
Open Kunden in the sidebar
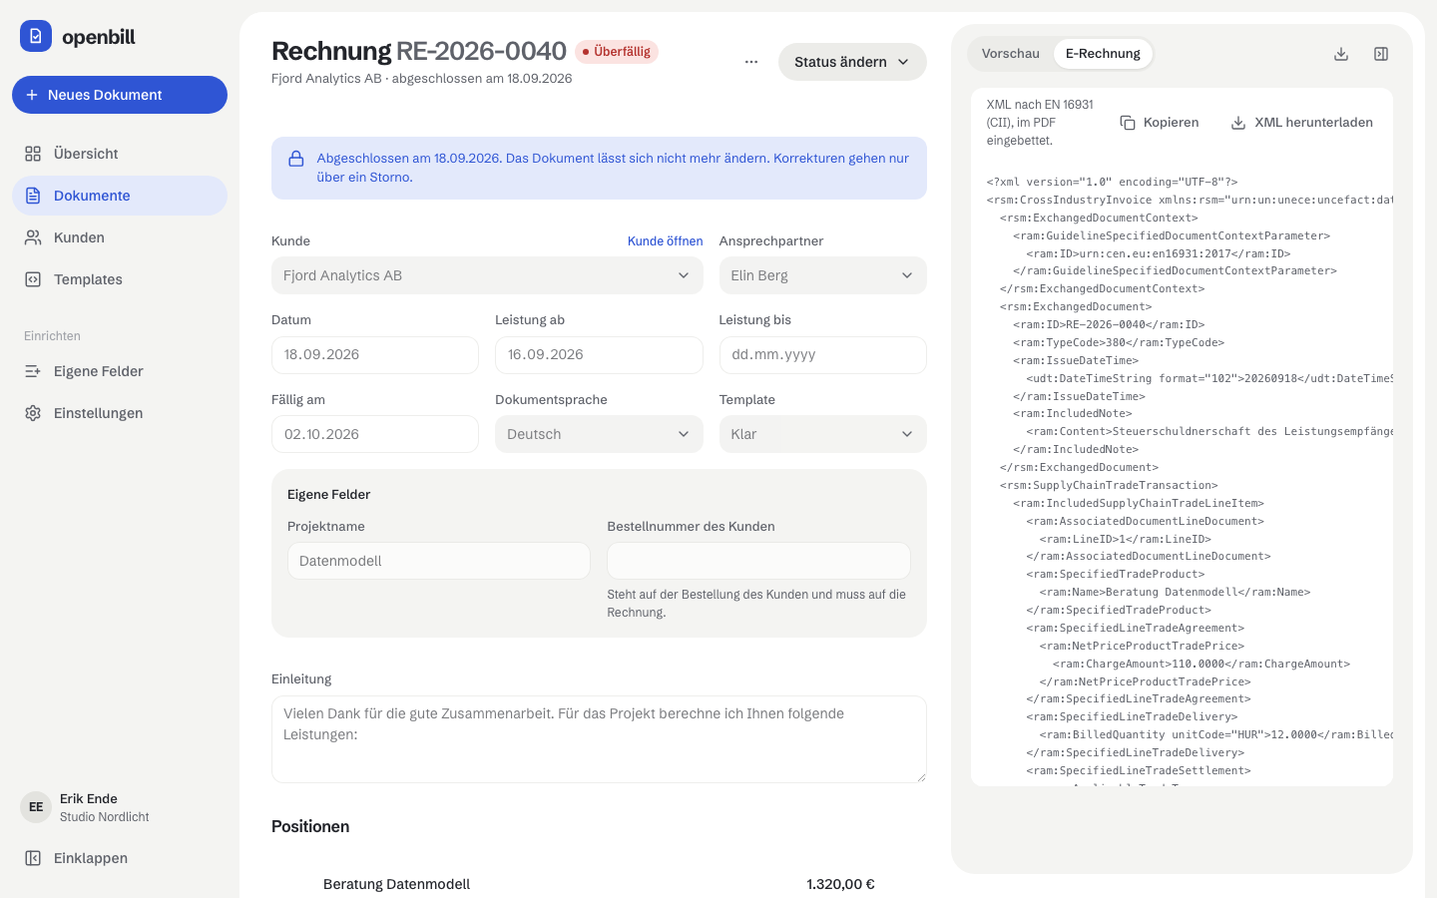pyautogui.click(x=120, y=237)
